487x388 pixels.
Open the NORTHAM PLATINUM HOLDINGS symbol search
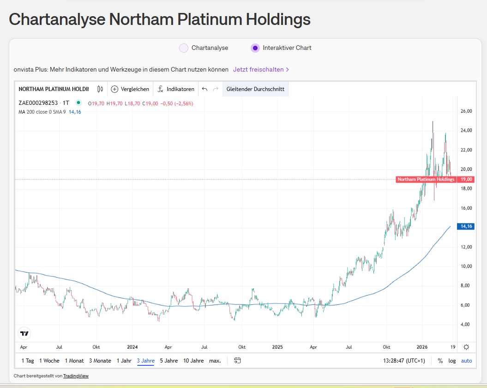53,89
